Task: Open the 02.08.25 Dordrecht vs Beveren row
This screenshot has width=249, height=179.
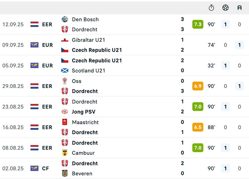Action: 124,169
